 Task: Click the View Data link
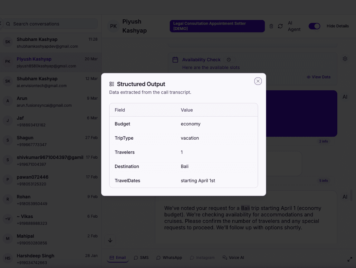(318, 77)
